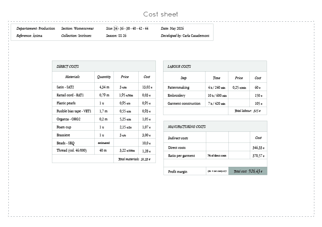The width and height of the screenshot is (322, 227).
Task: Click Patternmaking time '4 h / 240 min'
Action: pos(217,87)
